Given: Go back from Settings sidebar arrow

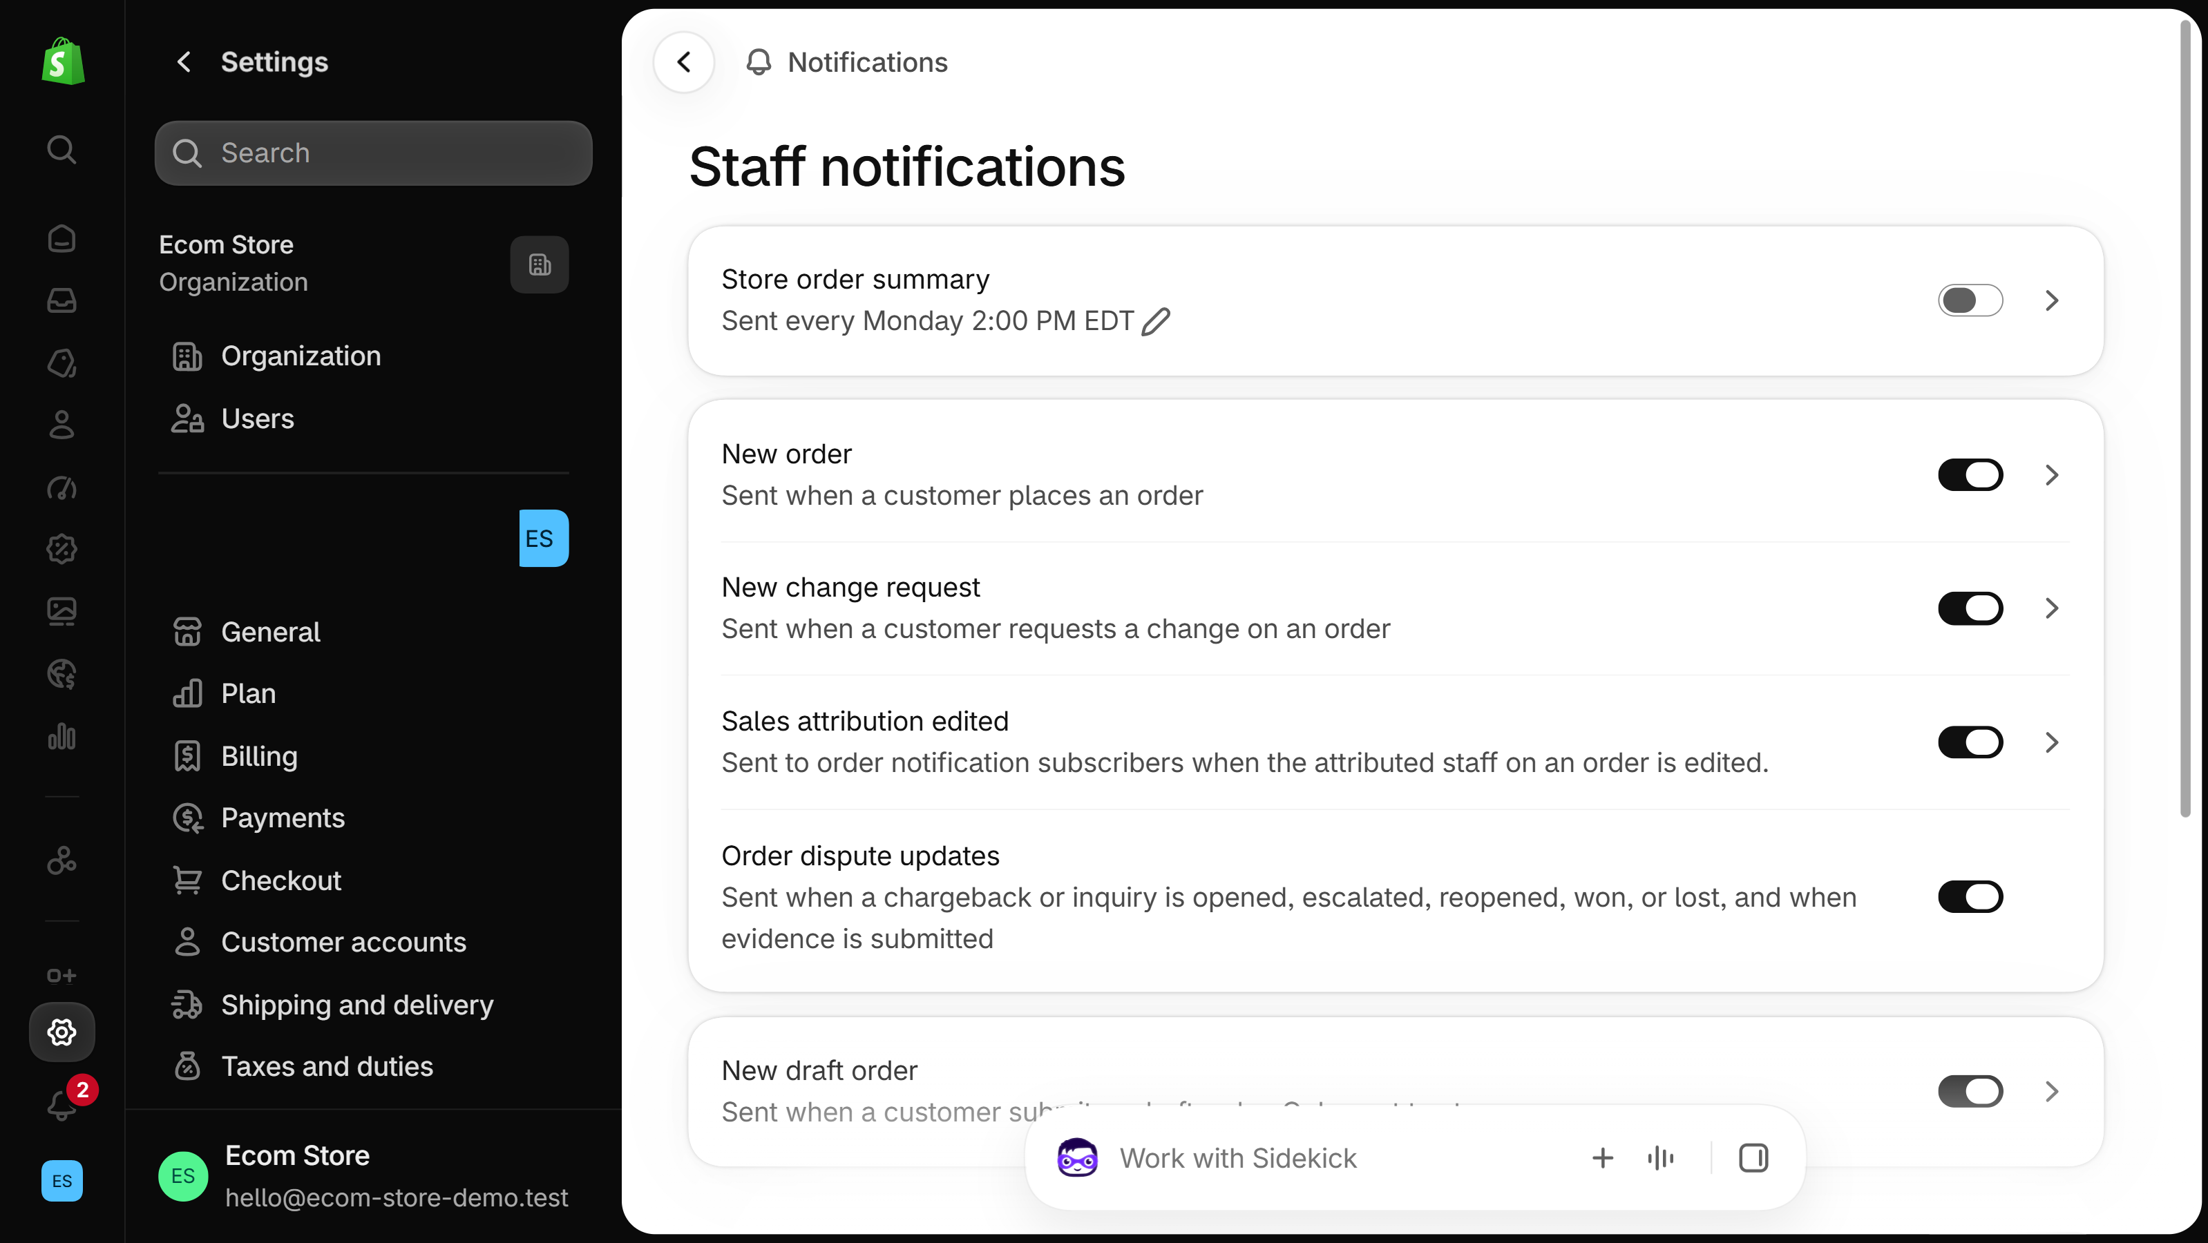Looking at the screenshot, I should point(184,61).
